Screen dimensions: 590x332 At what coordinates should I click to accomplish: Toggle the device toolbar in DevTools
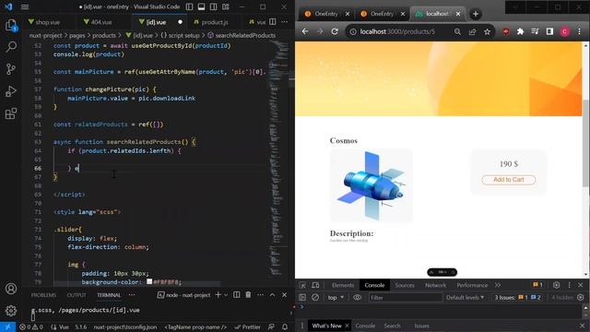[315, 285]
